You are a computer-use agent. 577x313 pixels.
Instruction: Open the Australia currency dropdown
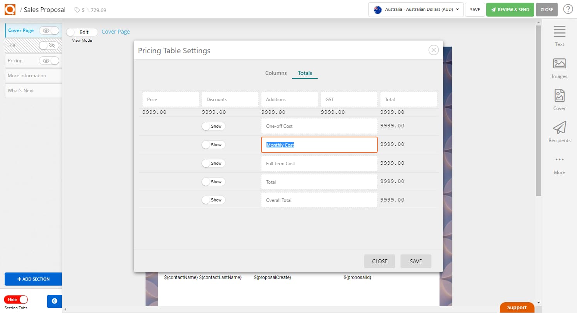click(x=416, y=10)
